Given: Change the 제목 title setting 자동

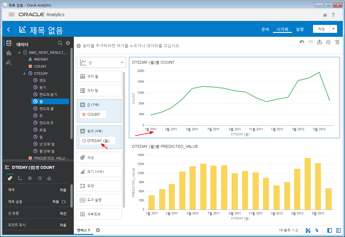Looking at the screenshot, I should coord(63,190).
